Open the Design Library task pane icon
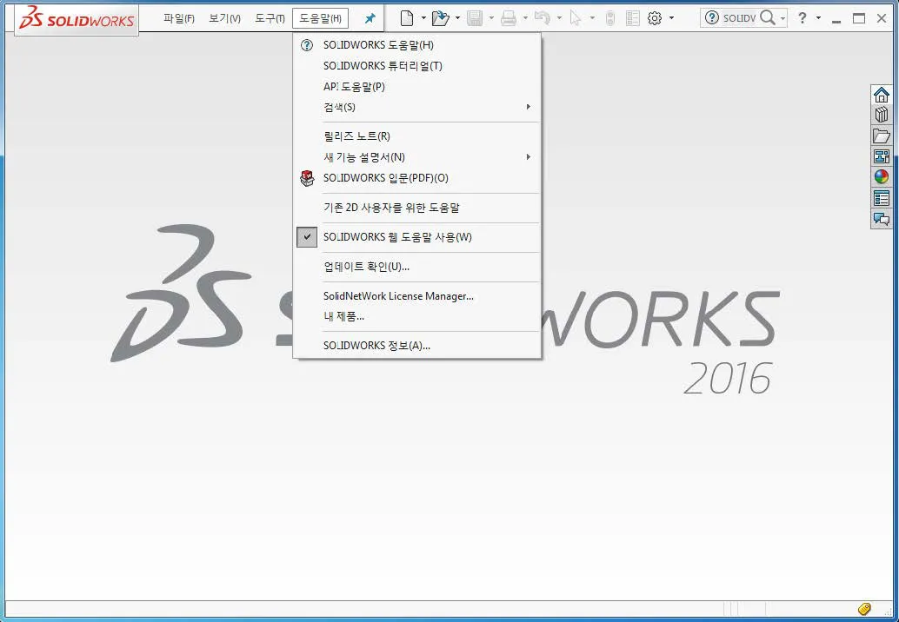This screenshot has height=622, width=899. (x=882, y=115)
